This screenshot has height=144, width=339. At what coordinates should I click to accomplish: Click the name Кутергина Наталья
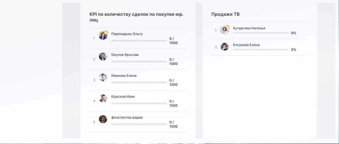(249, 28)
